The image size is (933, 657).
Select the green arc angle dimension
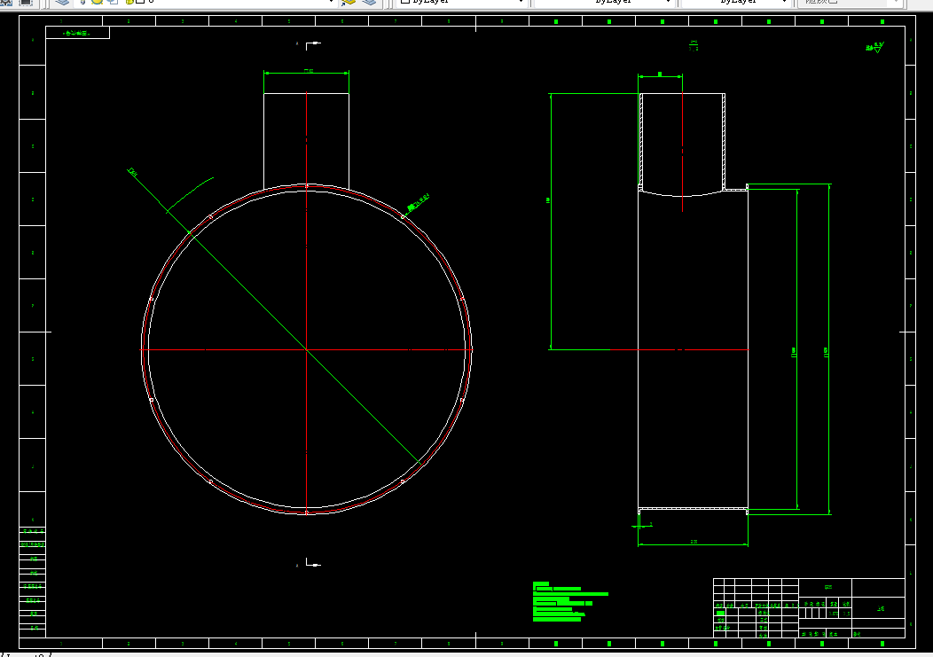point(189,193)
